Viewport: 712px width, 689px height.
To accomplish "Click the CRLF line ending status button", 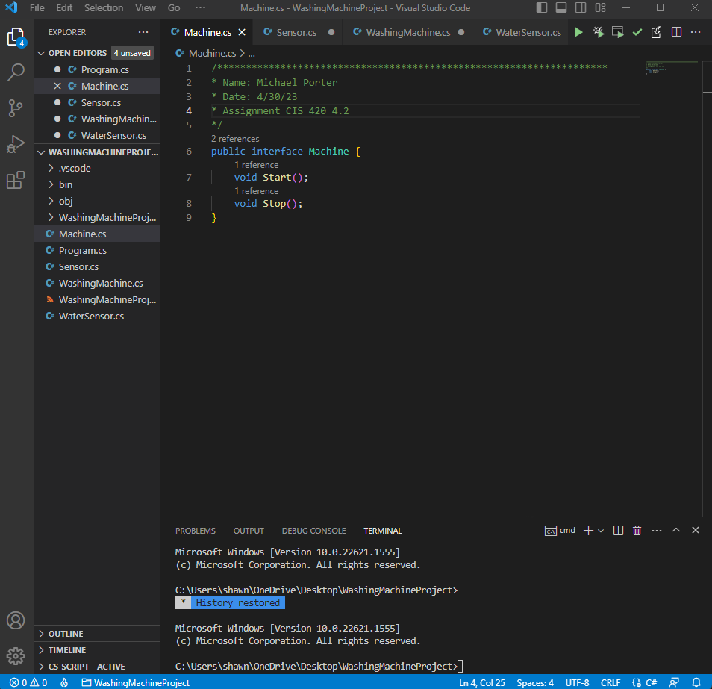I will (x=610, y=682).
